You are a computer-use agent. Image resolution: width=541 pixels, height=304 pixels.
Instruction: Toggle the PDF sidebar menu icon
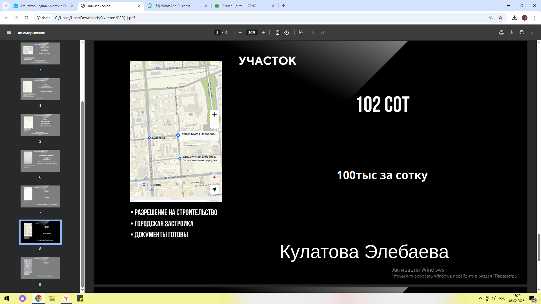tap(9, 33)
